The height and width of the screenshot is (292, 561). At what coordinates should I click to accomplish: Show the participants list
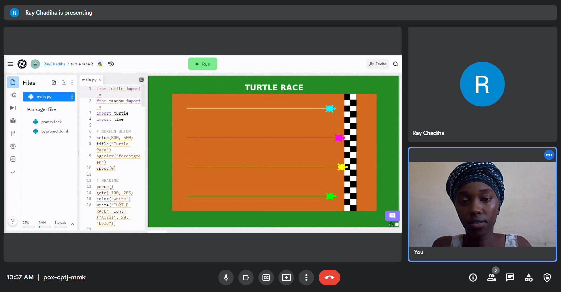coord(492,277)
